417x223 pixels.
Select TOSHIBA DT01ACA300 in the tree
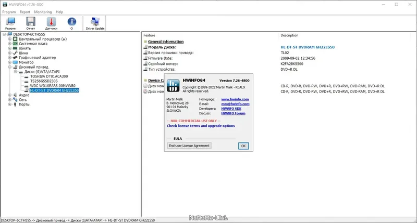pyautogui.click(x=49, y=76)
